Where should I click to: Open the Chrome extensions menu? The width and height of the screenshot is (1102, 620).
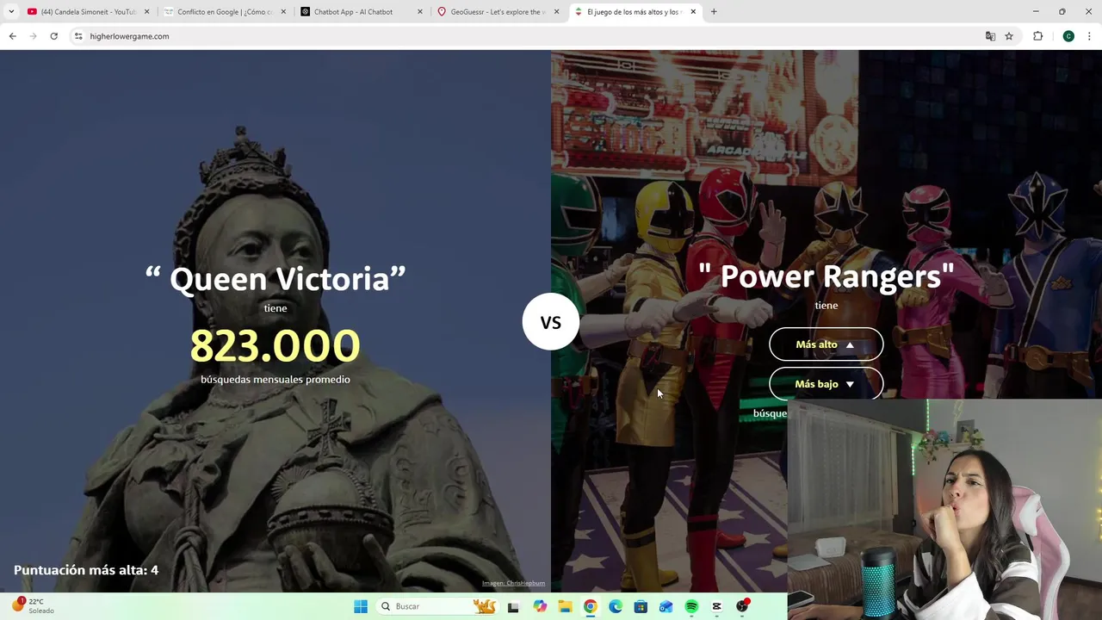point(1037,36)
